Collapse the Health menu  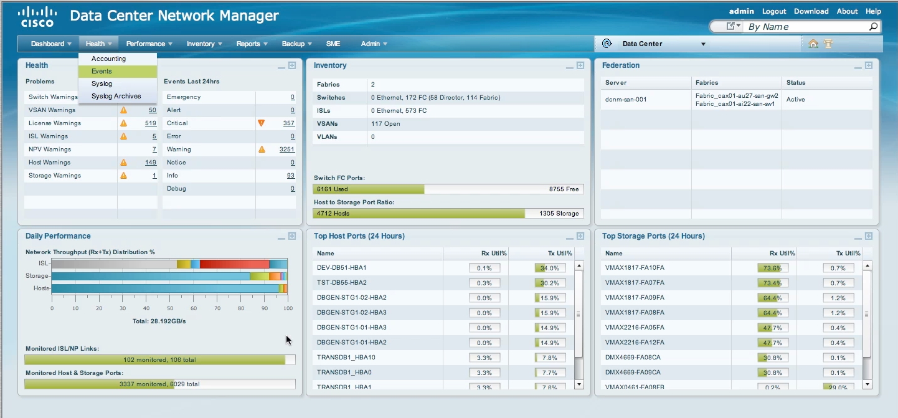[x=99, y=44]
